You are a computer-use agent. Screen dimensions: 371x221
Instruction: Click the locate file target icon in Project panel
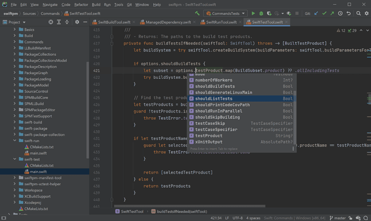(51, 23)
